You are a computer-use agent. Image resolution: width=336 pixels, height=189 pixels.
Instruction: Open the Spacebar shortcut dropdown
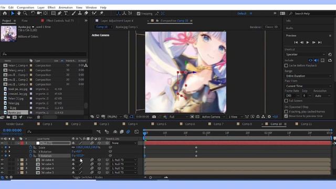(x=306, y=55)
